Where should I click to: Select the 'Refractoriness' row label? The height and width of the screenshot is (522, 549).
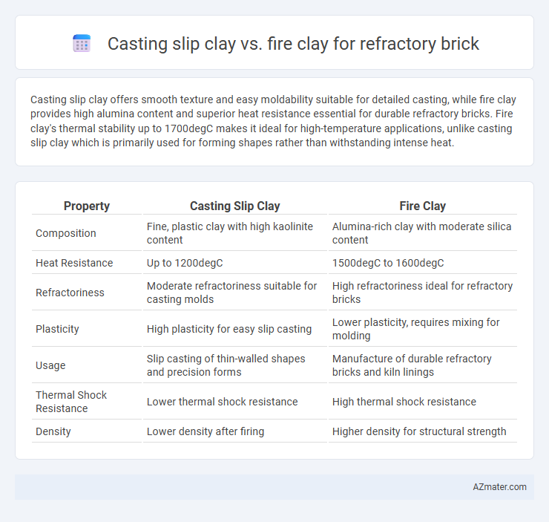click(70, 293)
